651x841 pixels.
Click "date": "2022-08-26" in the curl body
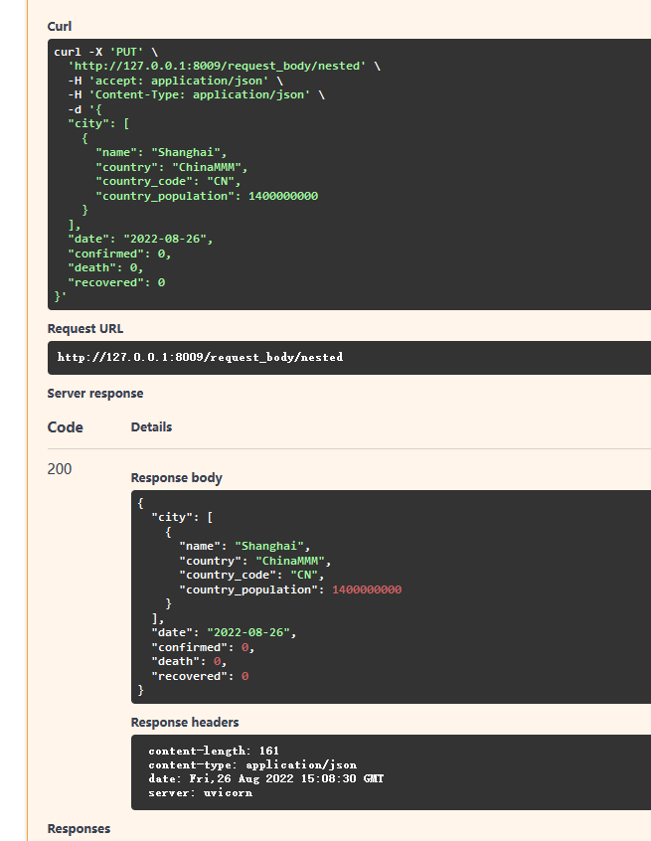point(140,240)
